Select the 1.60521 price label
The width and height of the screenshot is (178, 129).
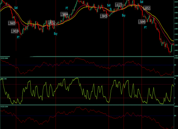(x=147, y=8)
